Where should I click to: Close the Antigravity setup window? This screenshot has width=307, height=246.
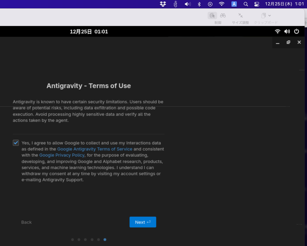tap(299, 42)
